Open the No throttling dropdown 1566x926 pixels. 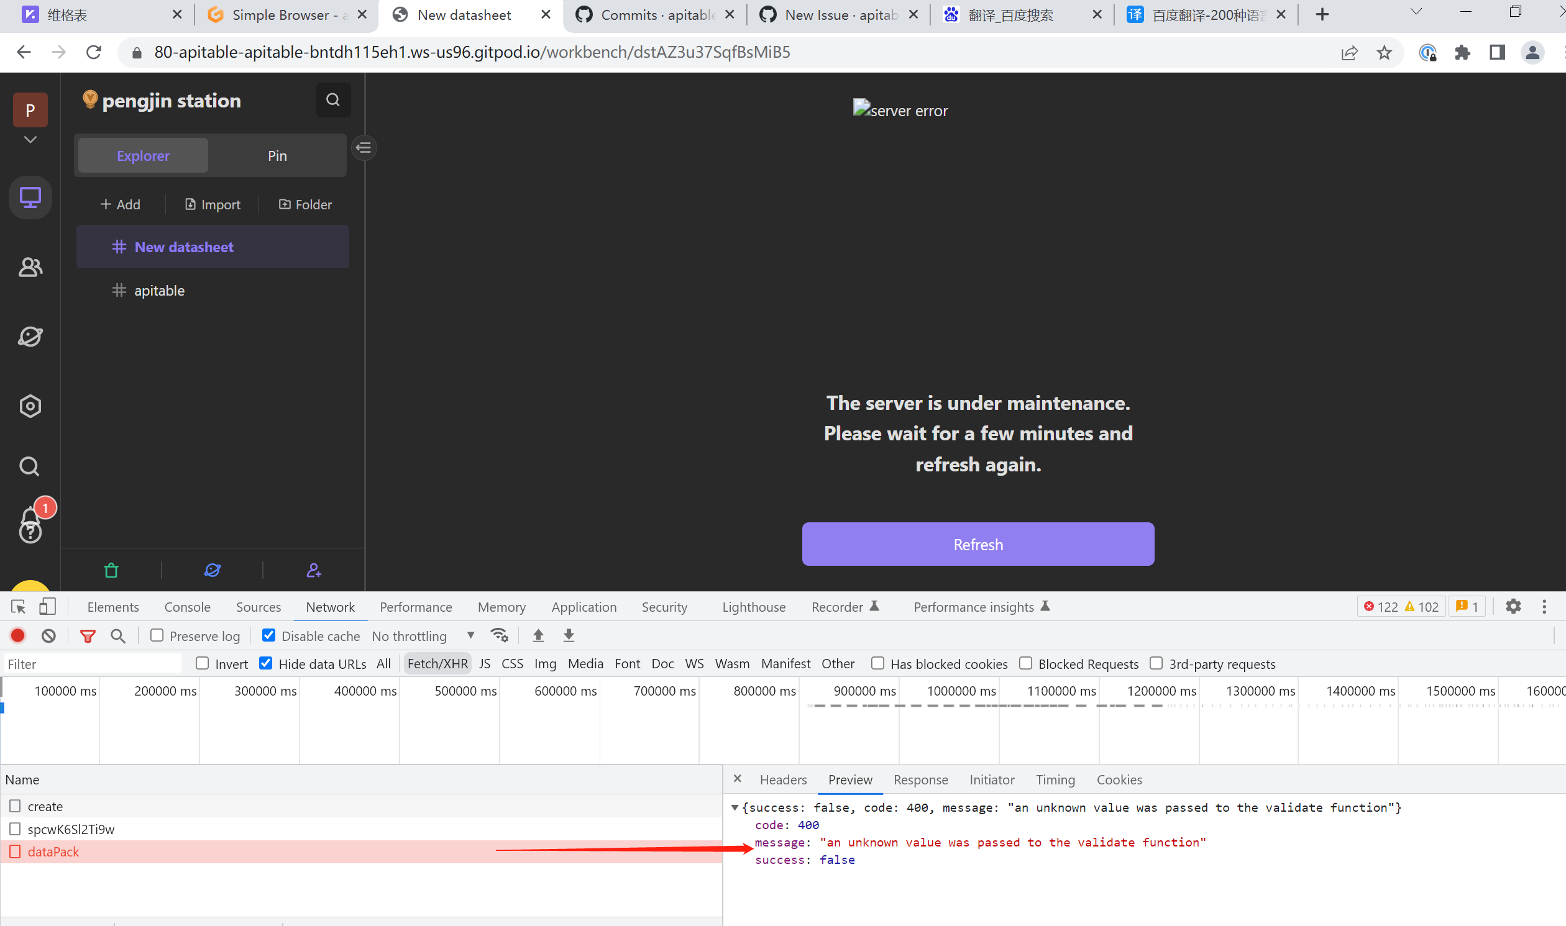[x=424, y=636]
